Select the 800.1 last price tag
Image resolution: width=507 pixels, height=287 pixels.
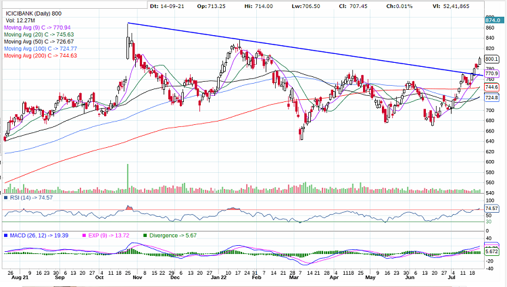click(492, 59)
